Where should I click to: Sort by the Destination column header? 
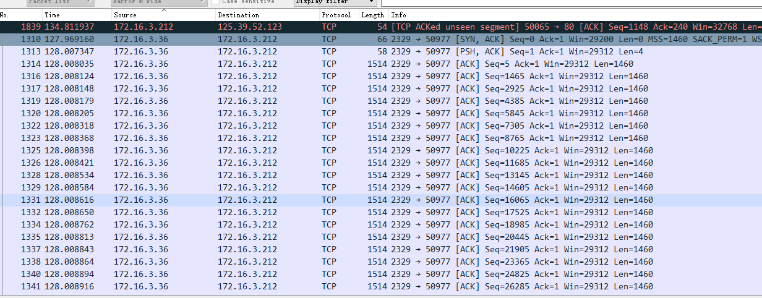coord(267,14)
